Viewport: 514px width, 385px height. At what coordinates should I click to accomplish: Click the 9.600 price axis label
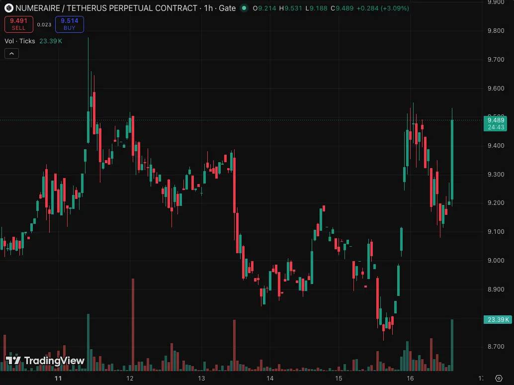[x=496, y=89]
